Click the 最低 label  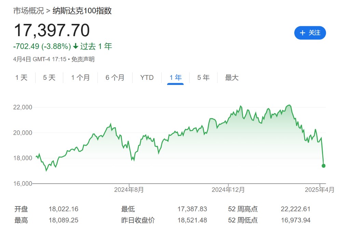128,209
